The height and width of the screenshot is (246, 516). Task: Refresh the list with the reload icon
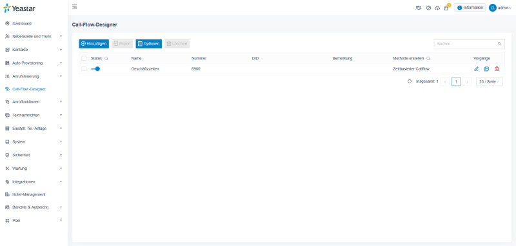coord(410,81)
